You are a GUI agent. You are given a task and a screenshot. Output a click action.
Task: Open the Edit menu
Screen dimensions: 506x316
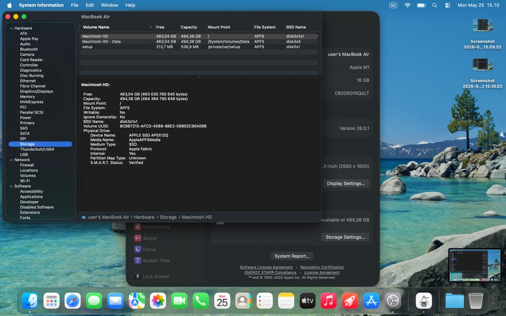click(x=90, y=5)
